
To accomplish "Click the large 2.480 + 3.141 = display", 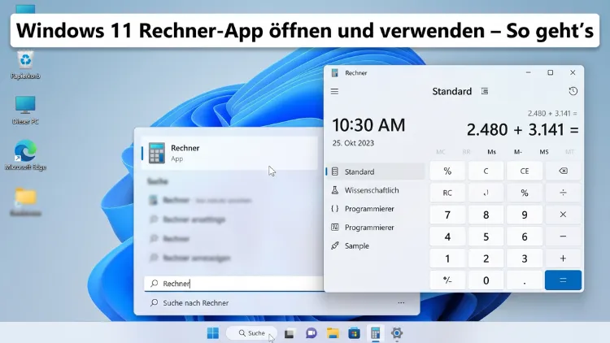I will click(x=522, y=129).
